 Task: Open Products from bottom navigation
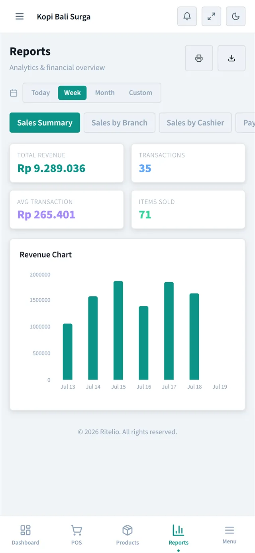pyautogui.click(x=127, y=535)
